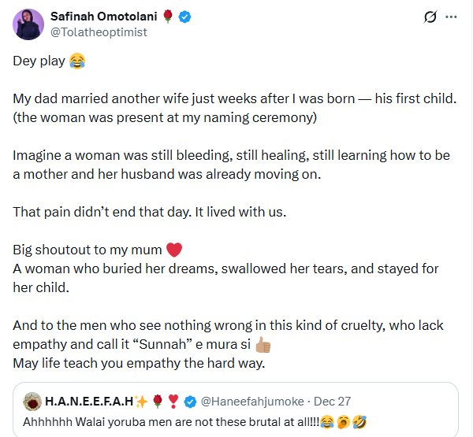473x437 pixels.
Task: Open the @Haneefahjumoke handle link
Action: pyautogui.click(x=248, y=402)
